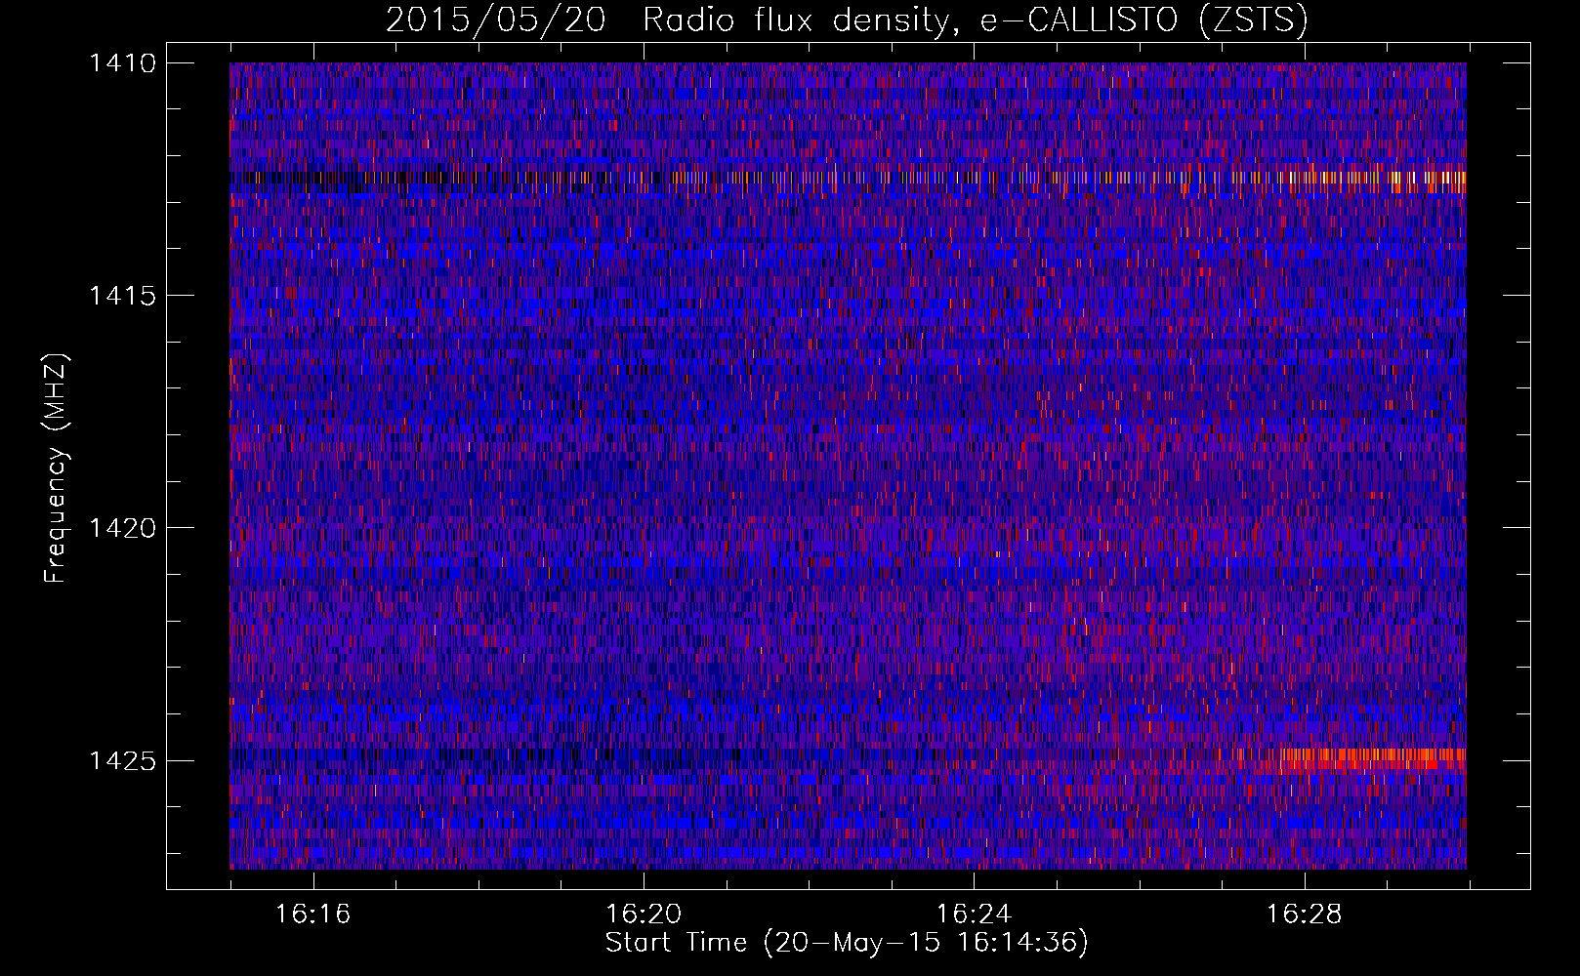Click the 'Frequency (MHZ)' axis label
Image resolution: width=1580 pixels, height=976 pixels.
[x=56, y=468]
